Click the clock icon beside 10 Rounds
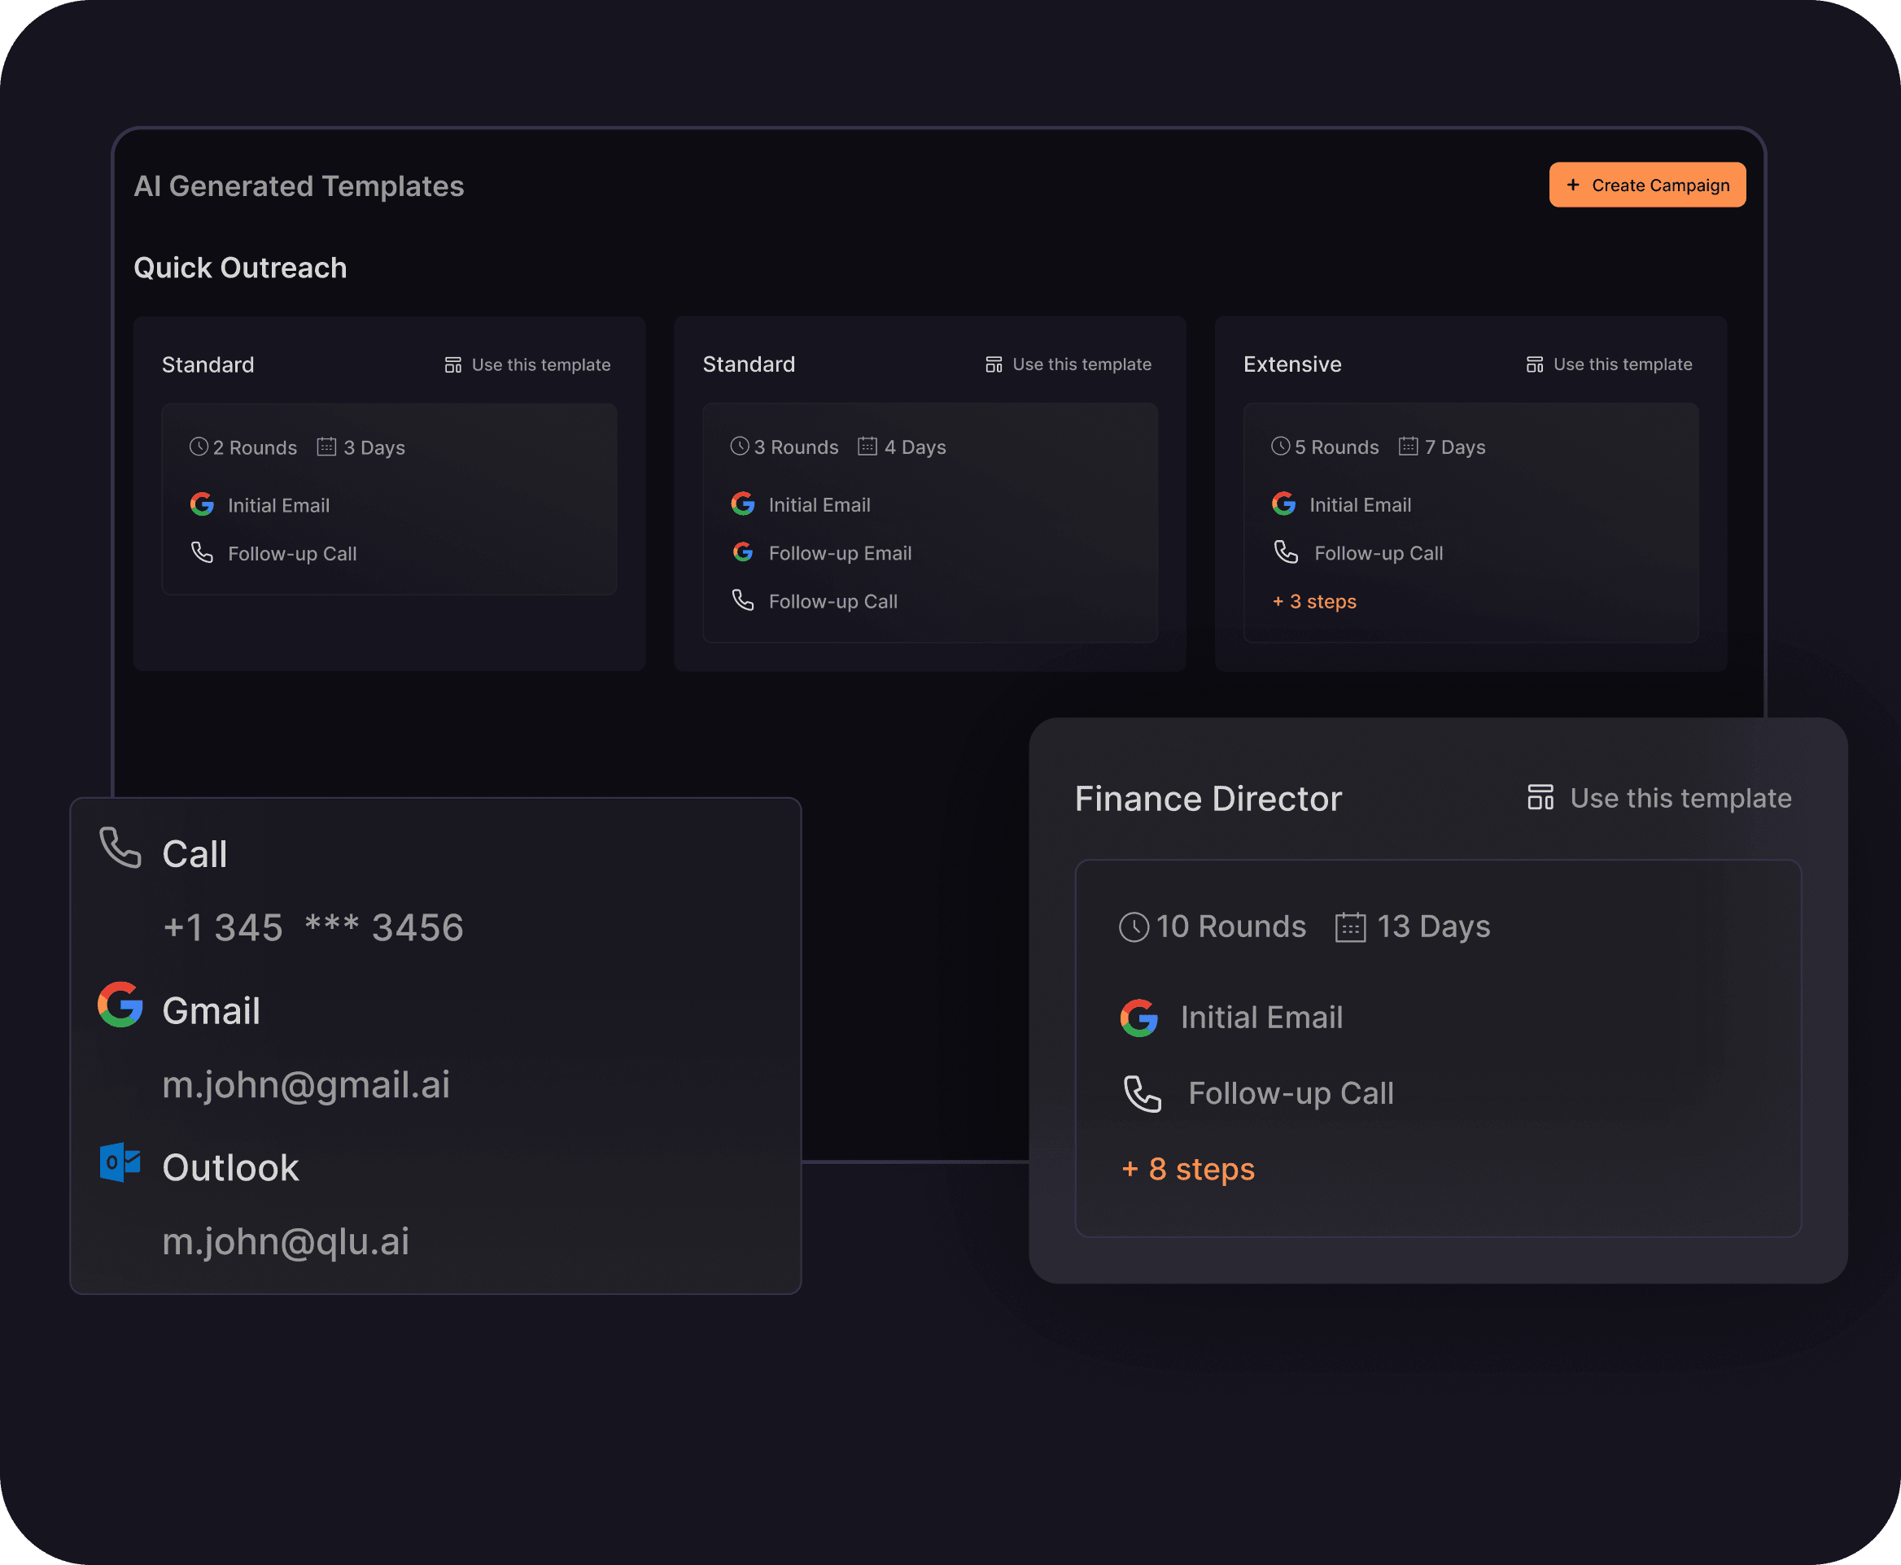This screenshot has width=1901, height=1565. [x=1134, y=926]
